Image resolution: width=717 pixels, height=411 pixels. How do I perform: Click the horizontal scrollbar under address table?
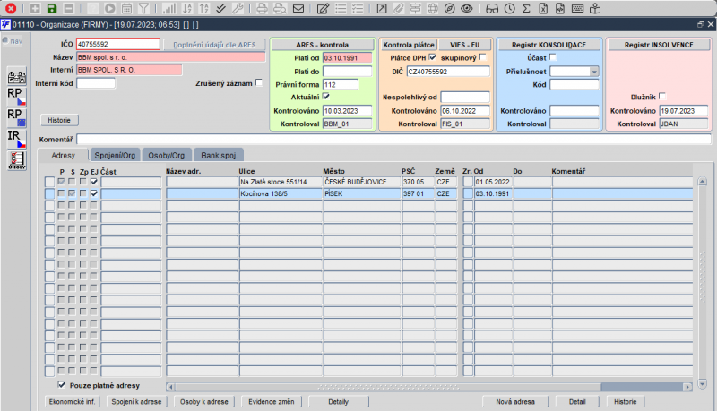tap(429, 387)
